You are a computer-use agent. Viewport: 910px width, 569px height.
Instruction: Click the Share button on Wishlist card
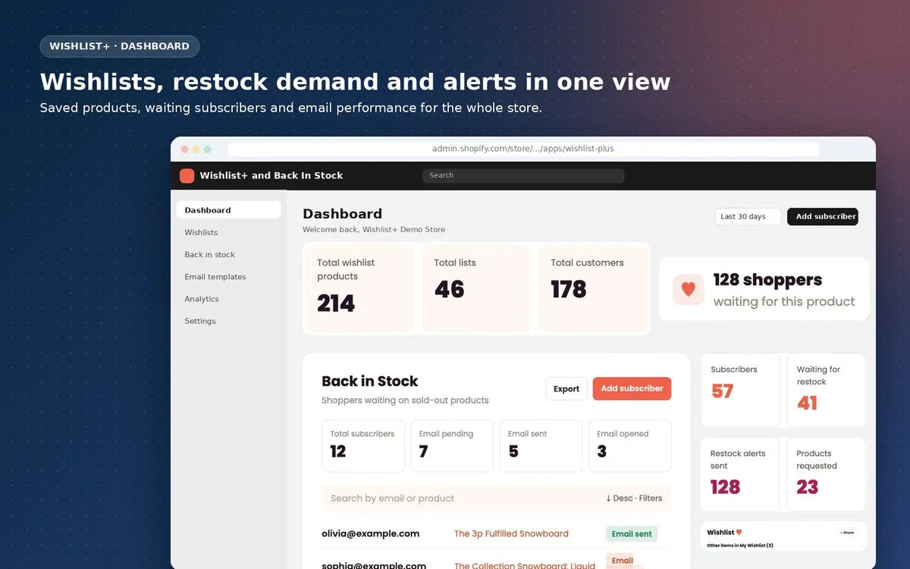(846, 533)
